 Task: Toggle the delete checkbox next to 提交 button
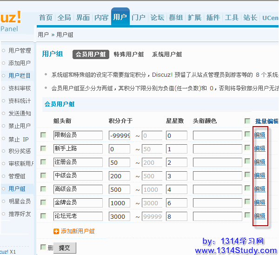pyautogui.click(x=43, y=247)
